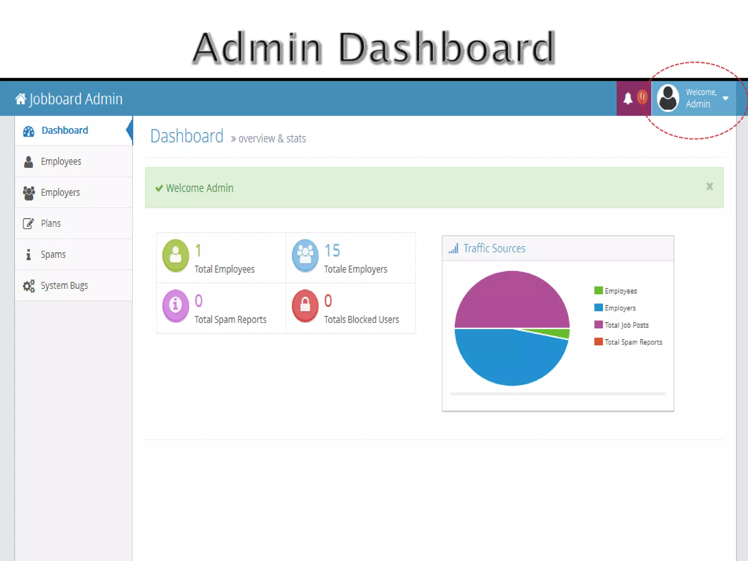Click the admin user avatar picture
The height and width of the screenshot is (561, 748).
pos(668,98)
